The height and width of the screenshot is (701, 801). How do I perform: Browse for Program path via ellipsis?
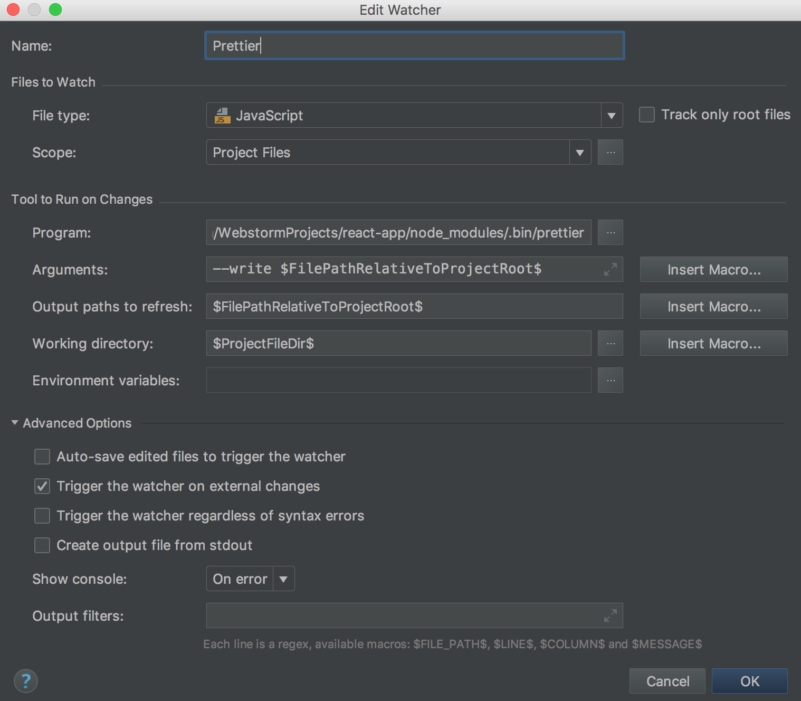[x=611, y=233]
